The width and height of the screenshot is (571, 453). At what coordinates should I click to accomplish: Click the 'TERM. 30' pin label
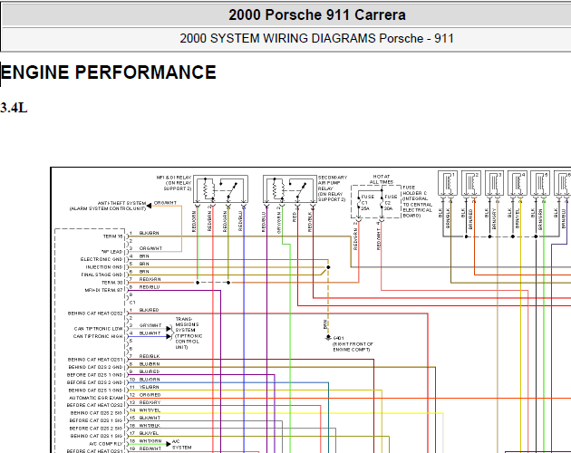click(111, 282)
